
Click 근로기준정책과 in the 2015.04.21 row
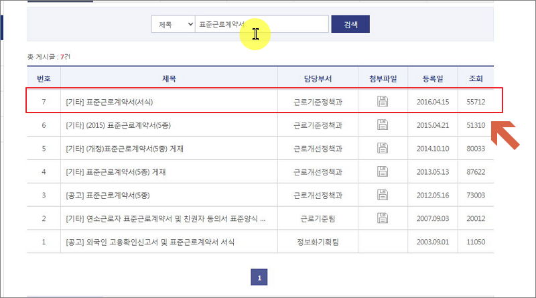tap(318, 125)
